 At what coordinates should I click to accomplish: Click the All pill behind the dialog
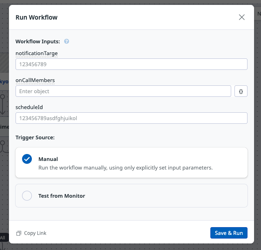(x=4, y=237)
